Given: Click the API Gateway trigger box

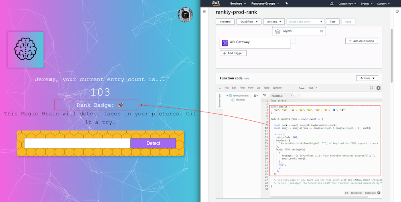Looking at the screenshot, I should [255, 43].
